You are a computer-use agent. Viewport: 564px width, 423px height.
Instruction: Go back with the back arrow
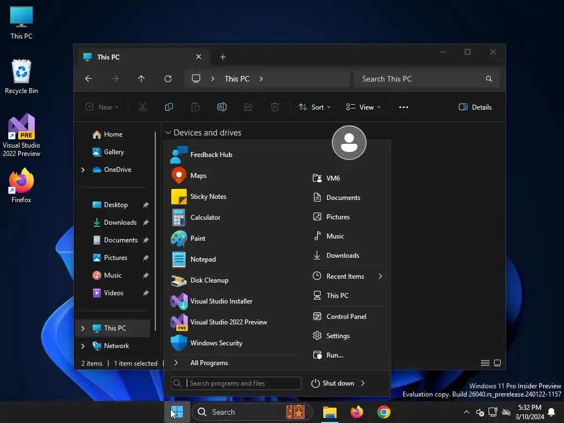click(x=89, y=79)
